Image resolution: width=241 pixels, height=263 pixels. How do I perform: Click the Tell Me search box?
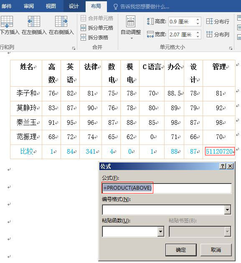coord(145,7)
